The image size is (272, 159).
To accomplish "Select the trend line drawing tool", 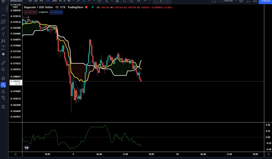I will click(3, 15).
